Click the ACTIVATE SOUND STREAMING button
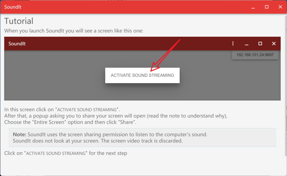Image resolution: width=287 pixels, height=176 pixels. (x=142, y=75)
